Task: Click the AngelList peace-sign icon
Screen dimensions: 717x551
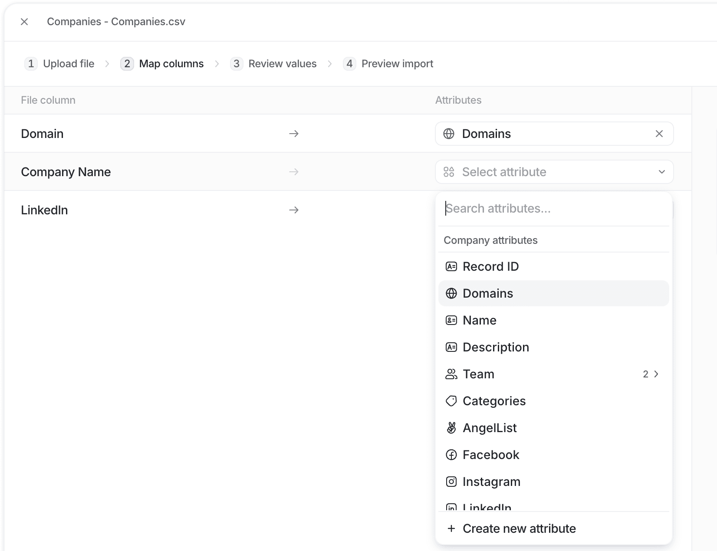Action: point(451,428)
